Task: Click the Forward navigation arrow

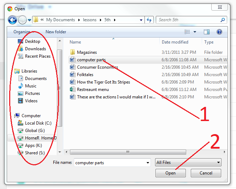Action: [22, 20]
